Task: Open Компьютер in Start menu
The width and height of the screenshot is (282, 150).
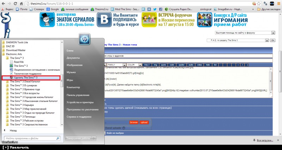Action: click(73, 87)
